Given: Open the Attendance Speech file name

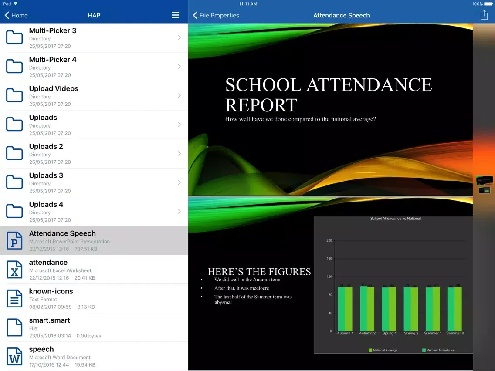Looking at the screenshot, I should click(62, 233).
